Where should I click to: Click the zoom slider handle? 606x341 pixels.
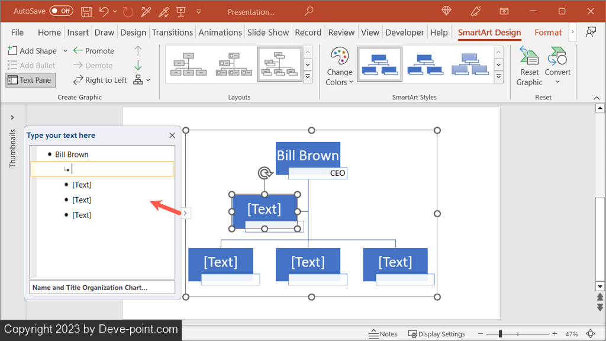(x=501, y=334)
